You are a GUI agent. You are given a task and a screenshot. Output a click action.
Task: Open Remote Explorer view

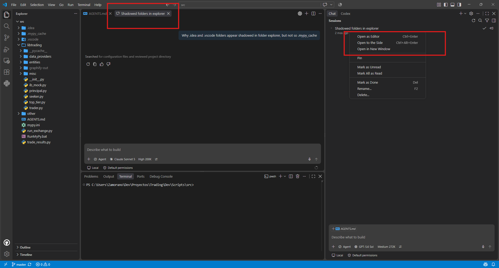pos(7,61)
